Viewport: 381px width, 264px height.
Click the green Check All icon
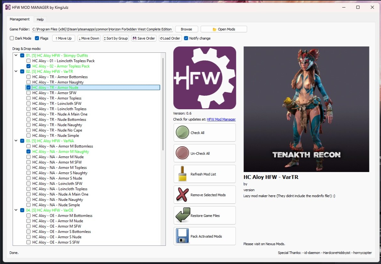(x=182, y=132)
